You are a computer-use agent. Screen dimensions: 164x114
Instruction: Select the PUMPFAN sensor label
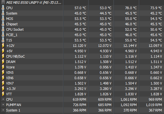[14, 105]
